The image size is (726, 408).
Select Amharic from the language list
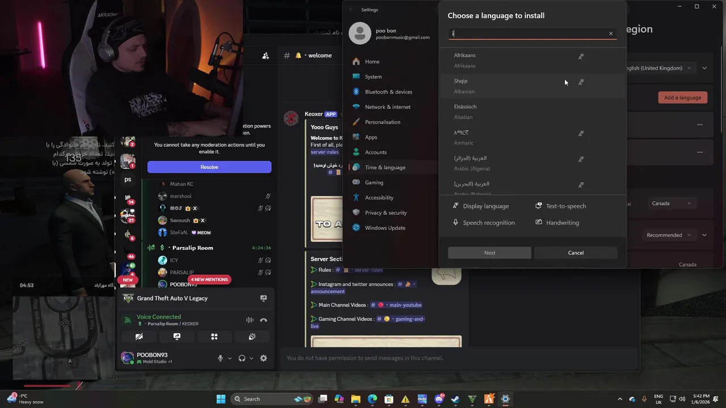coord(532,138)
